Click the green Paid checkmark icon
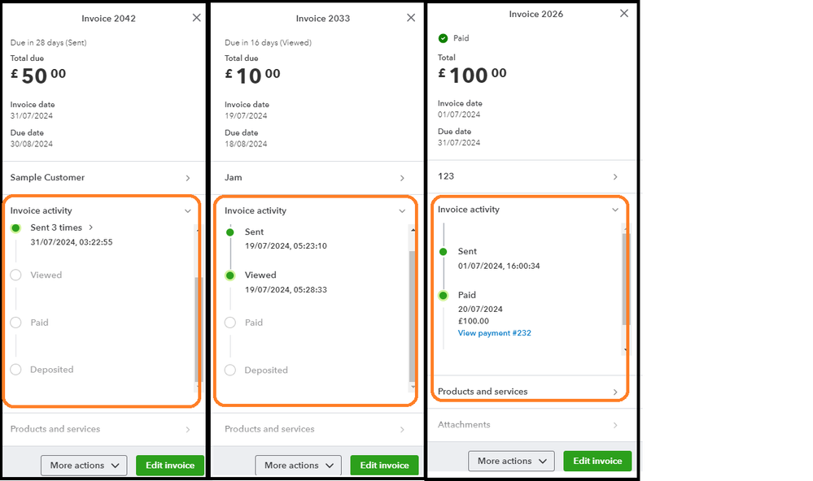The width and height of the screenshot is (813, 481). (x=443, y=38)
